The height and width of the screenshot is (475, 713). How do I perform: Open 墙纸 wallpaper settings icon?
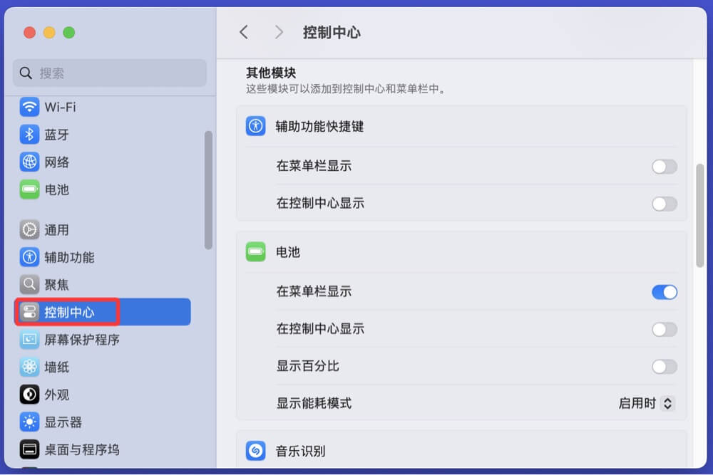click(x=29, y=367)
